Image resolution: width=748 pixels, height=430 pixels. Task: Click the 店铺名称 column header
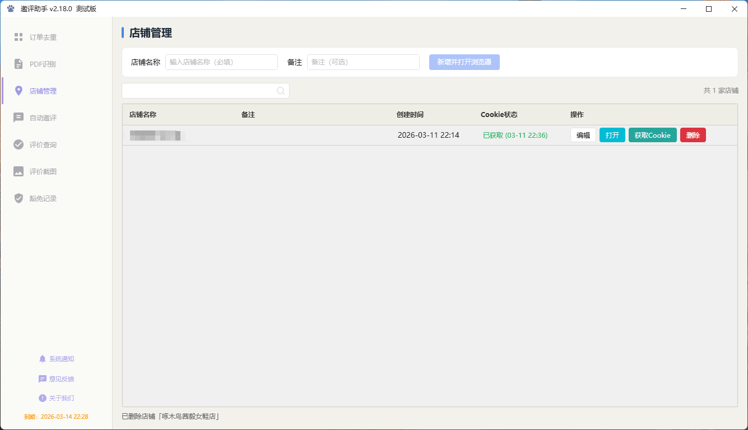pos(143,114)
